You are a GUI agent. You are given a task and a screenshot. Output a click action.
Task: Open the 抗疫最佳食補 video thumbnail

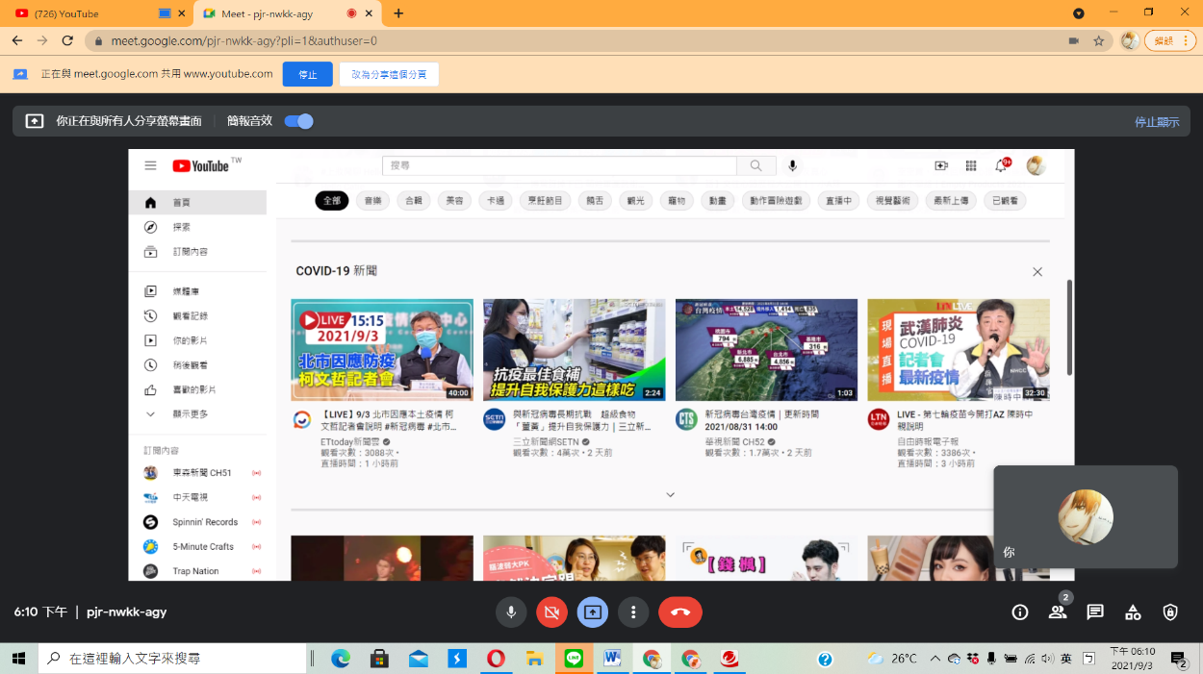[575, 350]
